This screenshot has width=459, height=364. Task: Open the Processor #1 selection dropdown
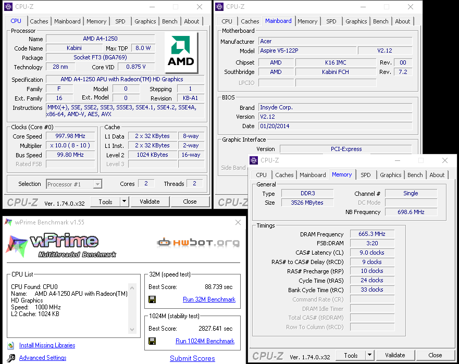[x=97, y=184]
